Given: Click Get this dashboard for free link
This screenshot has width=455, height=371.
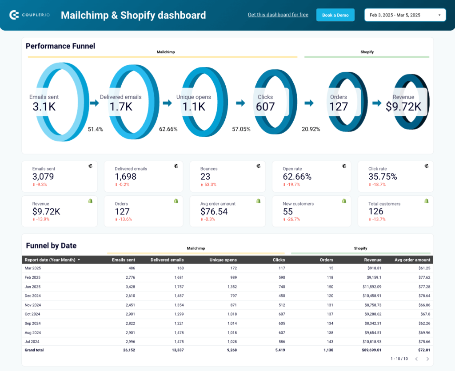Looking at the screenshot, I should click(278, 15).
